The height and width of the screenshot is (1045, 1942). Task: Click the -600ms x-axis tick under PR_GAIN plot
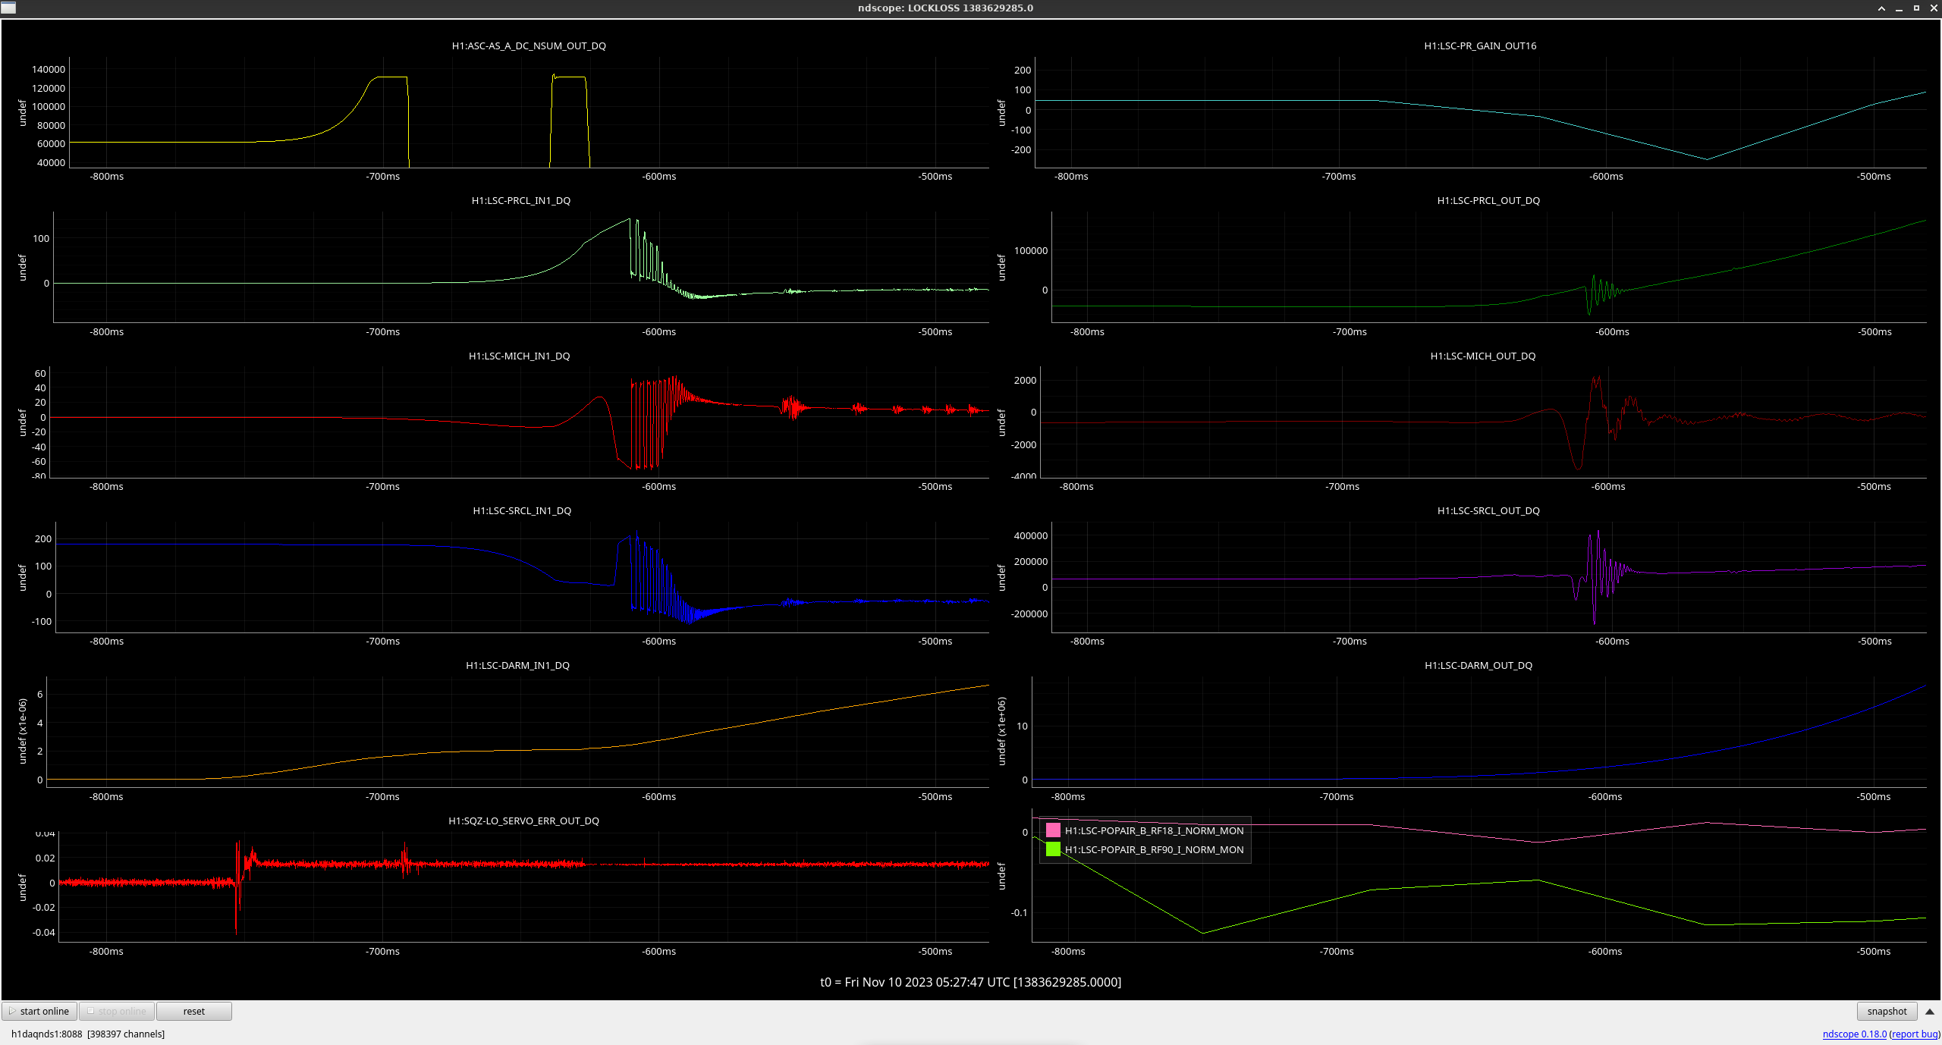(x=1606, y=176)
